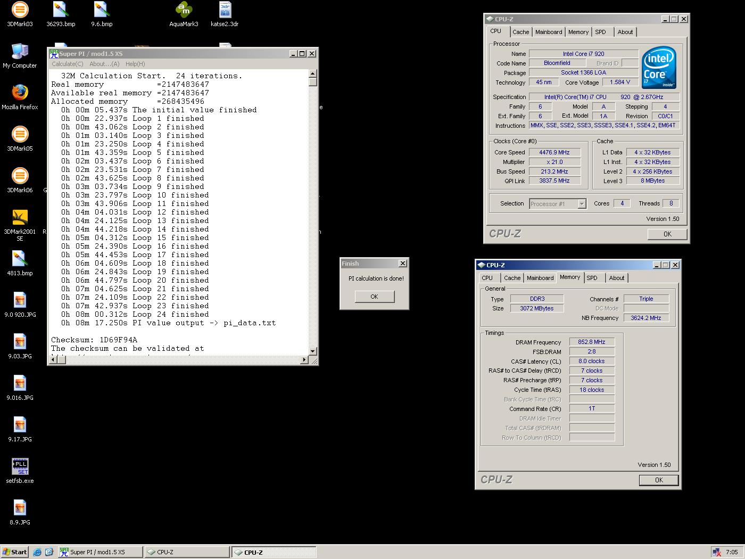Click the Intel Core i7 logo in CPU-Z
This screenshot has width=745, height=559.
tap(659, 68)
